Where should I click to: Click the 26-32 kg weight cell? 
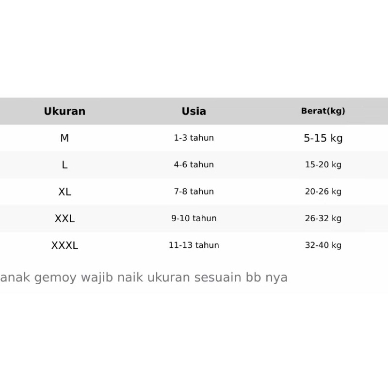coord(323,218)
